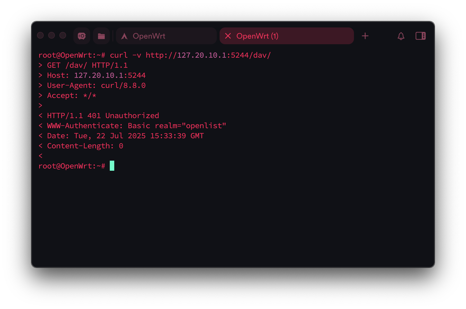Image resolution: width=466 pixels, height=309 pixels.
Task: Add a new tab with the plus icon
Action: [x=365, y=36]
